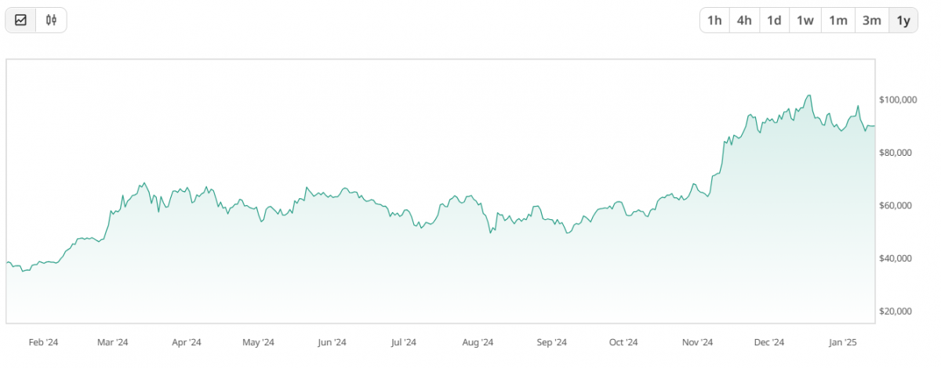The height and width of the screenshot is (368, 941).
Task: Click the Nov '24 date label
Action: click(697, 342)
